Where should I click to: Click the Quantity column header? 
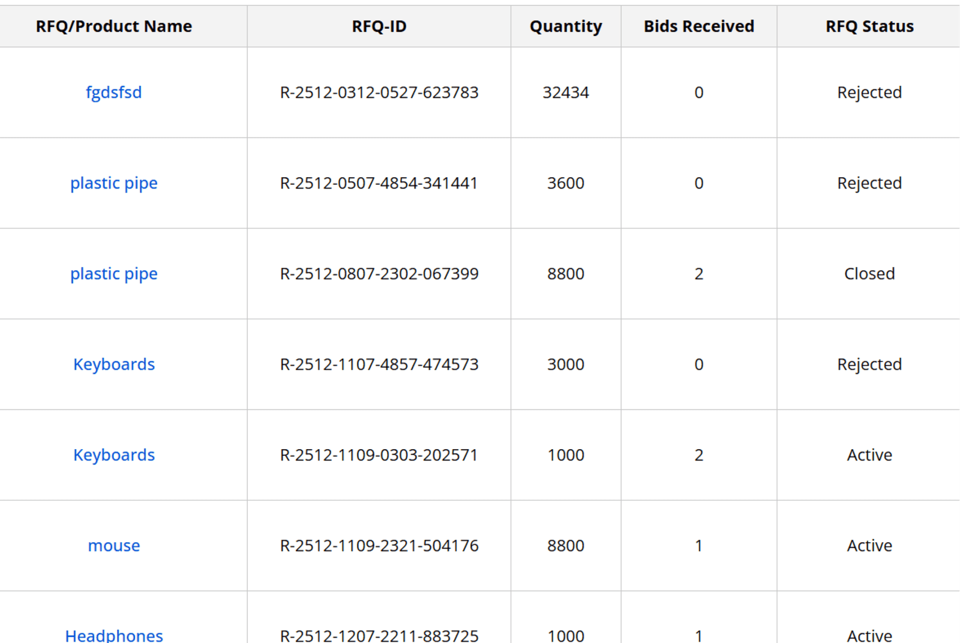(565, 26)
